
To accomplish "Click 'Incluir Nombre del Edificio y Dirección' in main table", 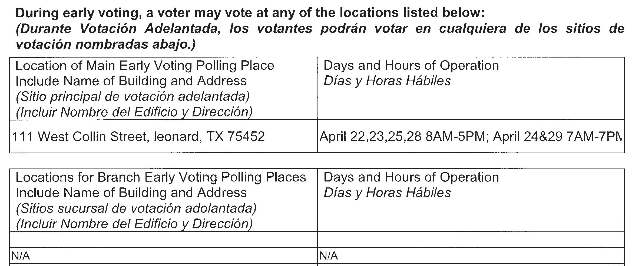I will (x=134, y=112).
